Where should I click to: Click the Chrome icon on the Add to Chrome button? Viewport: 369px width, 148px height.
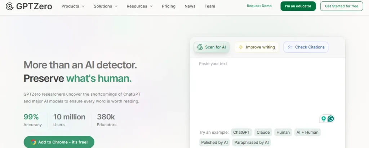33,142
